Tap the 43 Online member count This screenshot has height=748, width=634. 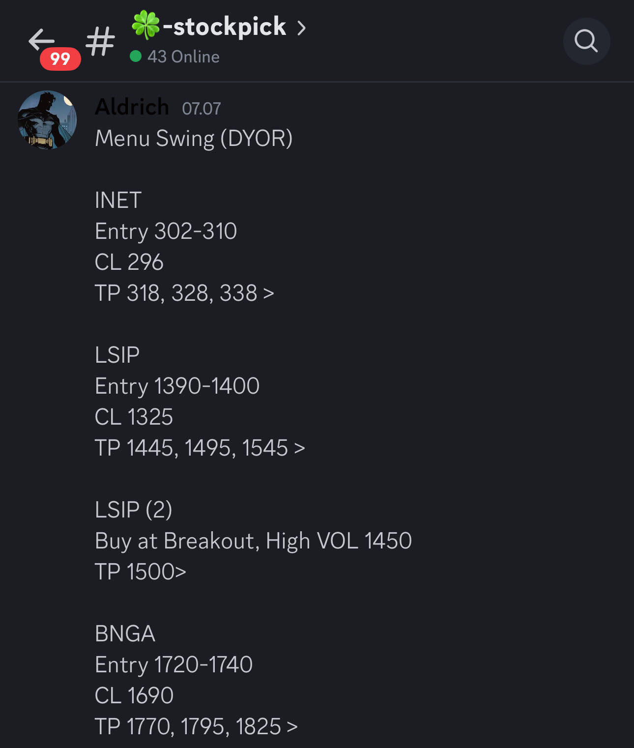(x=183, y=57)
